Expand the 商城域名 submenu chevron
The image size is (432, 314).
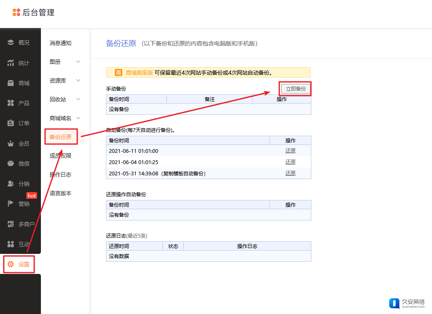78,118
